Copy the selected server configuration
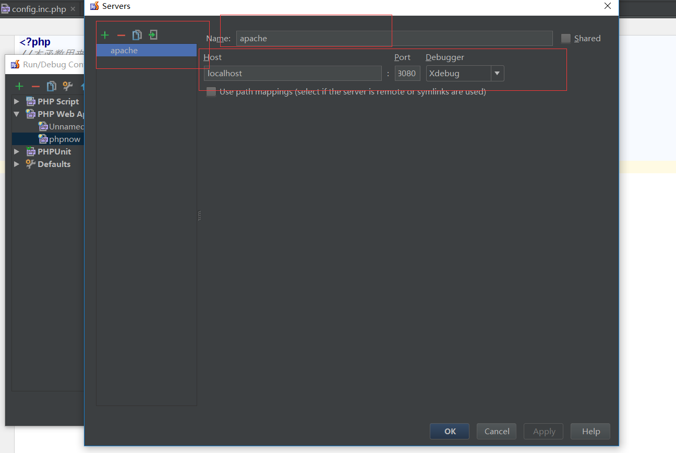 tap(137, 35)
